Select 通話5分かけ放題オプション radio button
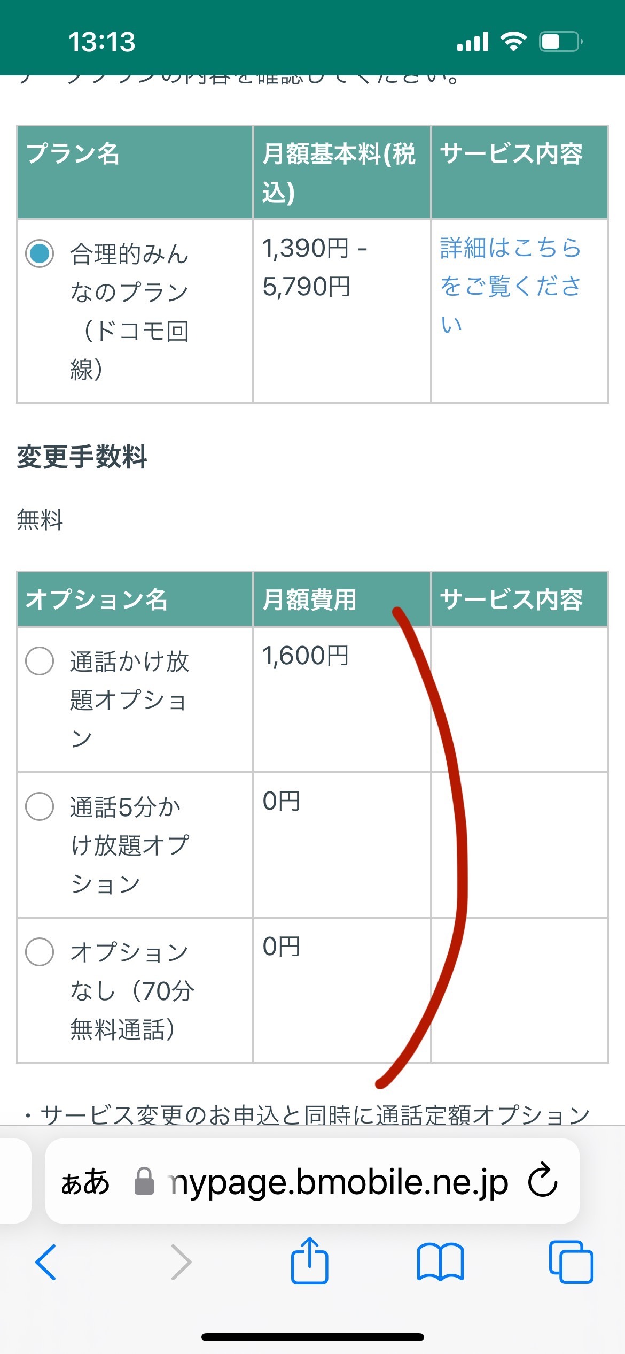 coord(40,806)
